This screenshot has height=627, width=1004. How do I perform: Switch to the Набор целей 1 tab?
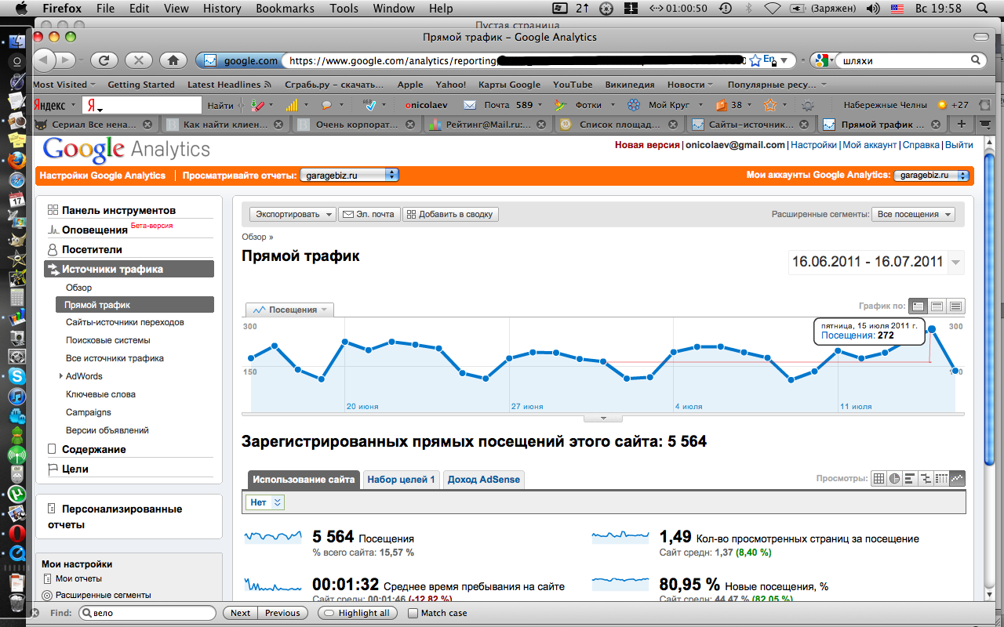401,480
